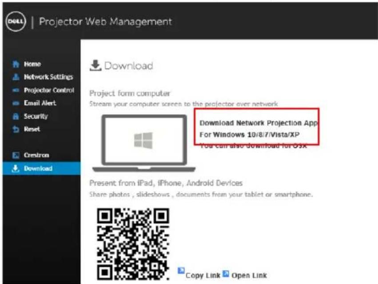The image size is (378, 284).
Task: Click the QR code image
Action: [133, 244]
